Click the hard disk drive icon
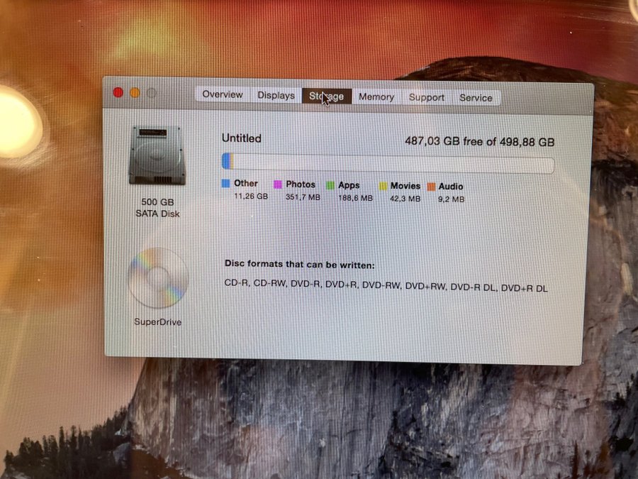The height and width of the screenshot is (479, 638). pyautogui.click(x=157, y=155)
